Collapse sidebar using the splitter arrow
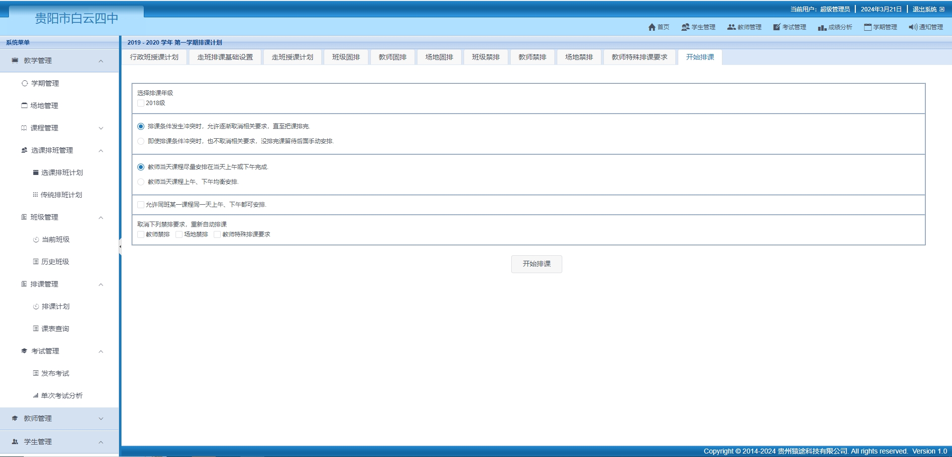This screenshot has width=952, height=457. pyautogui.click(x=120, y=246)
